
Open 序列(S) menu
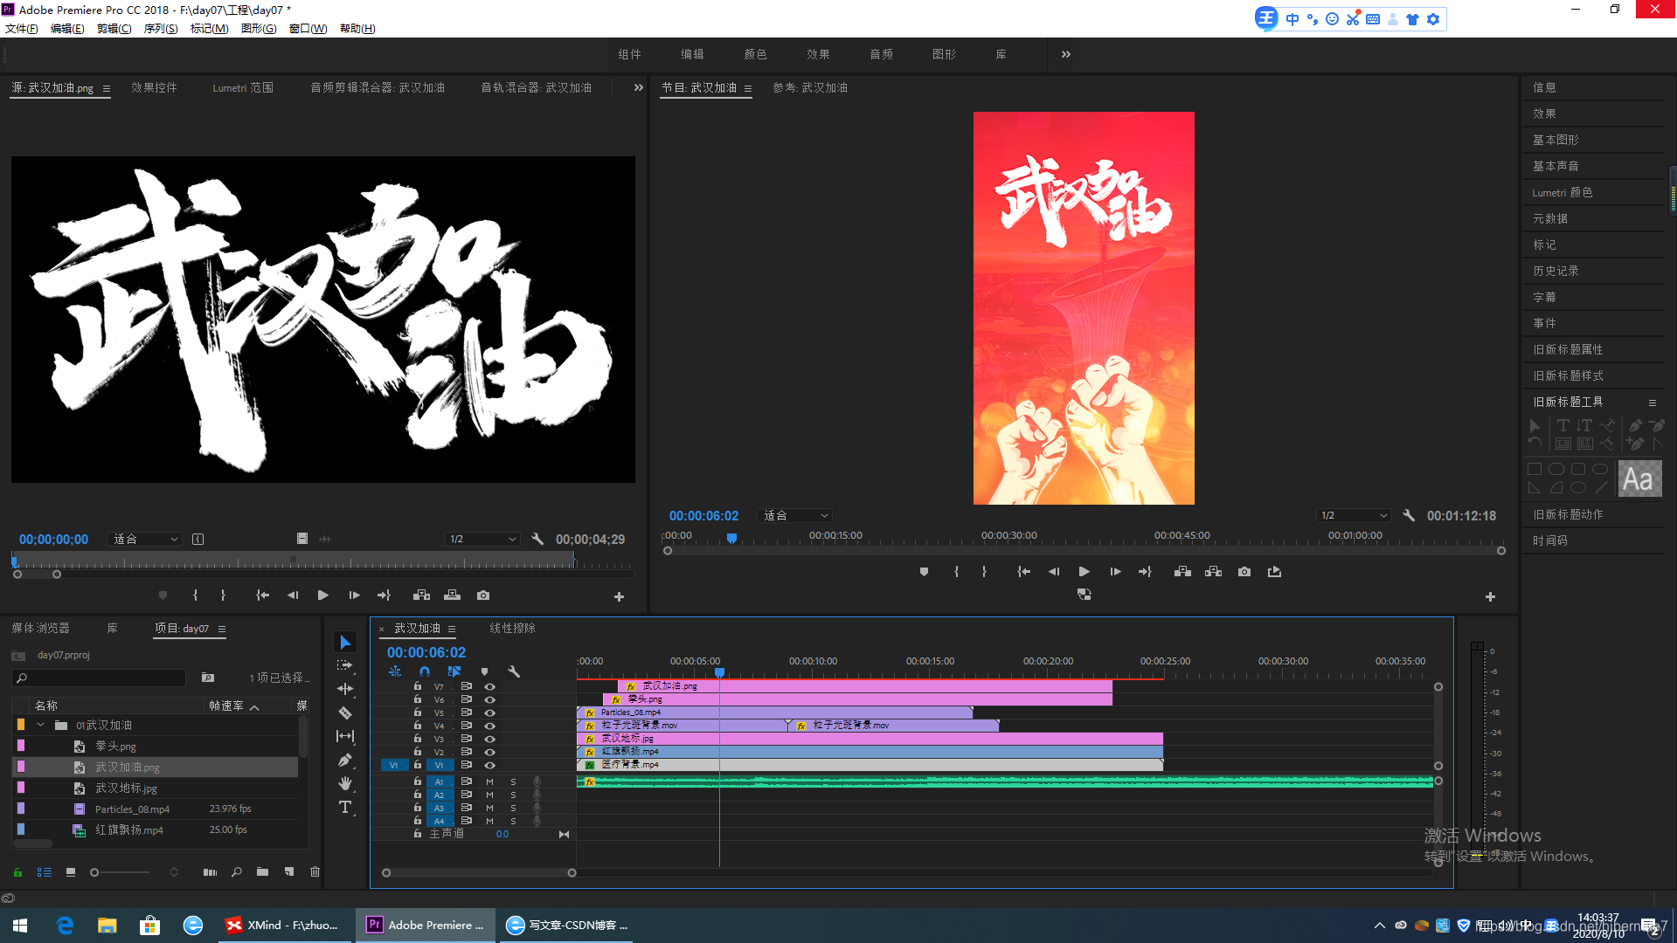click(x=161, y=29)
